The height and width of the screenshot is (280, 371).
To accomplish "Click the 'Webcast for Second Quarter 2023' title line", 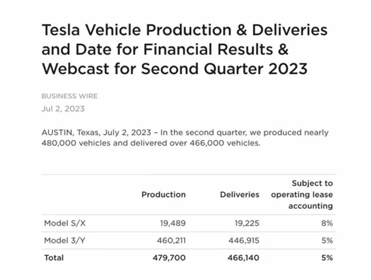I will coord(174,69).
